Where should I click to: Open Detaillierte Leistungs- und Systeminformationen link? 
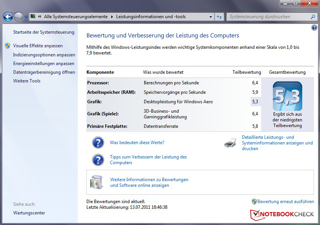277,143
